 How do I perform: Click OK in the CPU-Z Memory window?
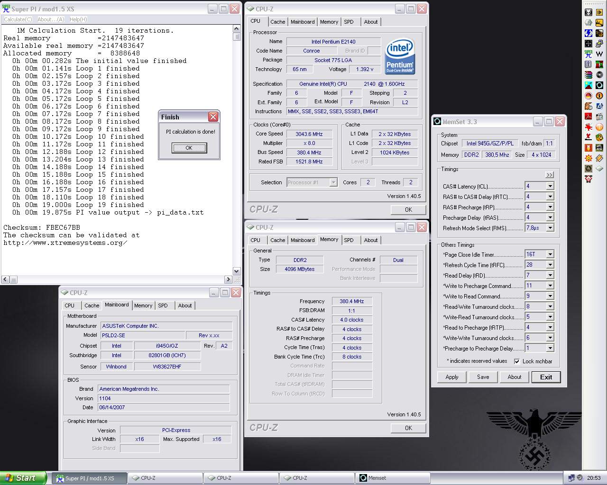[408, 428]
